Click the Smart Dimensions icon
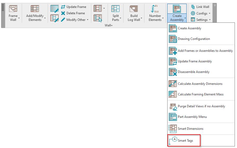Image resolution: width=237 pixels, height=148 pixels. (173, 129)
